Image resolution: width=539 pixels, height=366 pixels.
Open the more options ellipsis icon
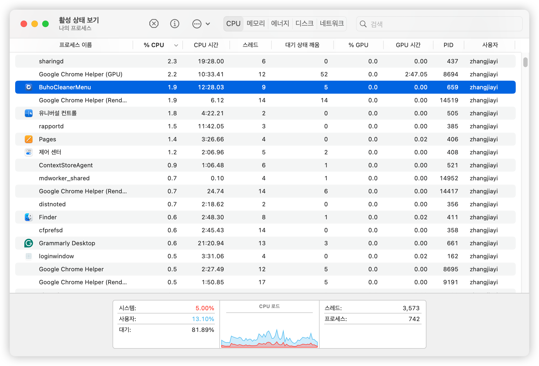pyautogui.click(x=197, y=24)
